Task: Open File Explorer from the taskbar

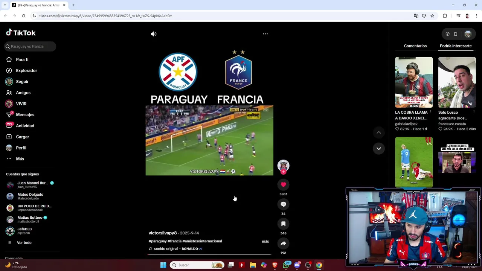Action: [x=253, y=265]
